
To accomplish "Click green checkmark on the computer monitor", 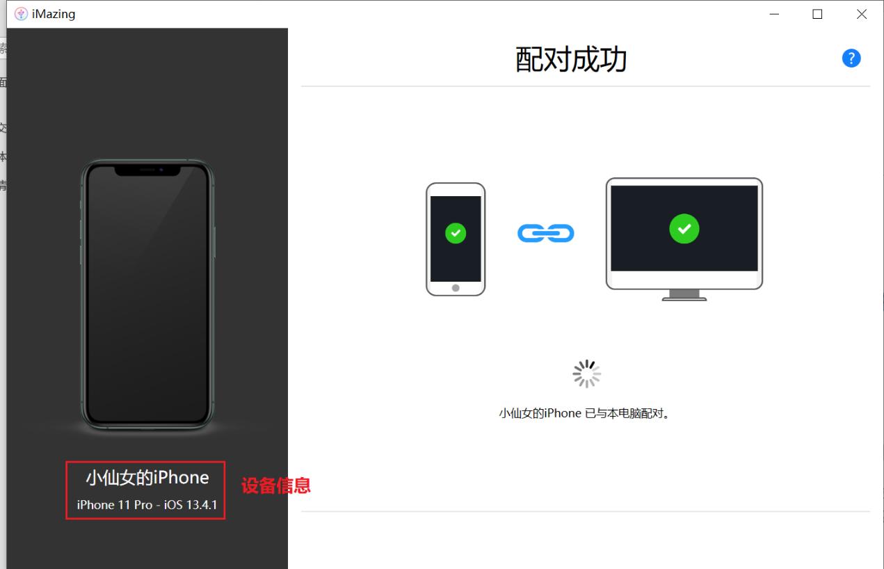I will coord(684,228).
